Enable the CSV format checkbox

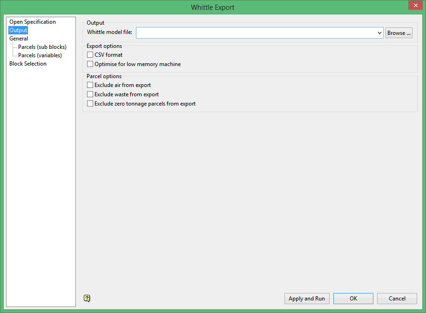point(90,55)
